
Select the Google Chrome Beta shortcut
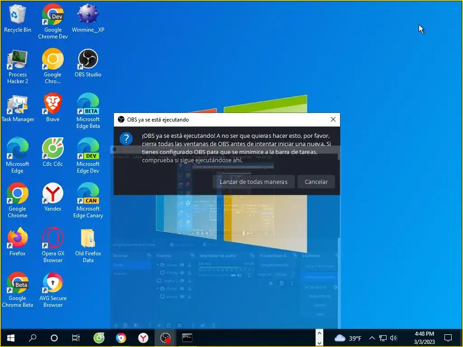coord(18,290)
